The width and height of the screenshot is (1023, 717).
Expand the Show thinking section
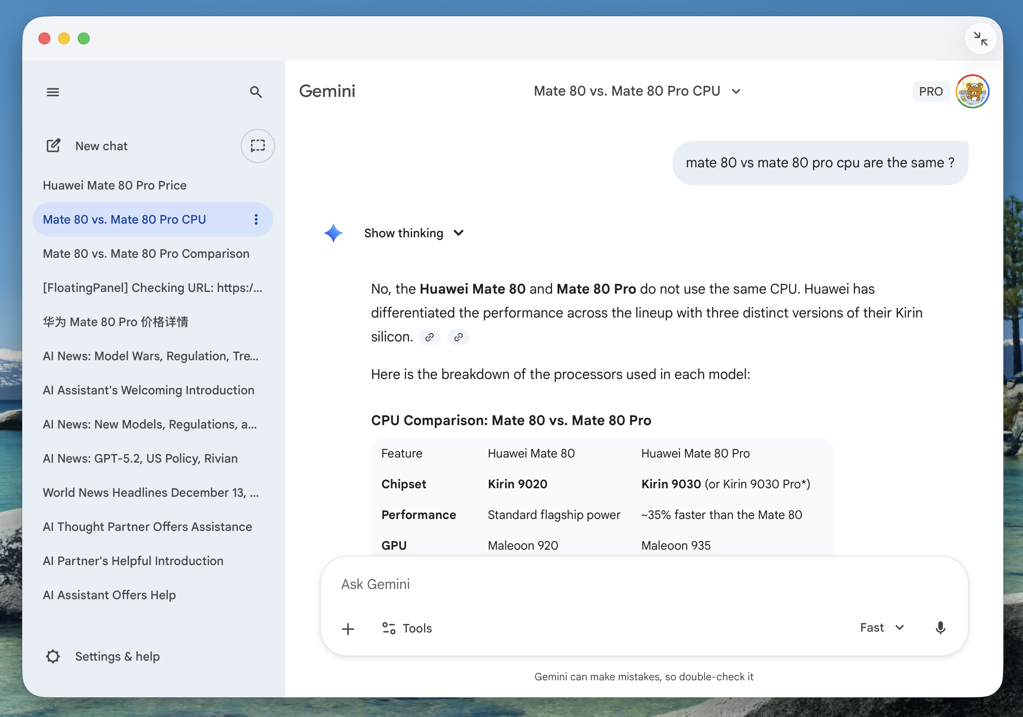point(414,233)
